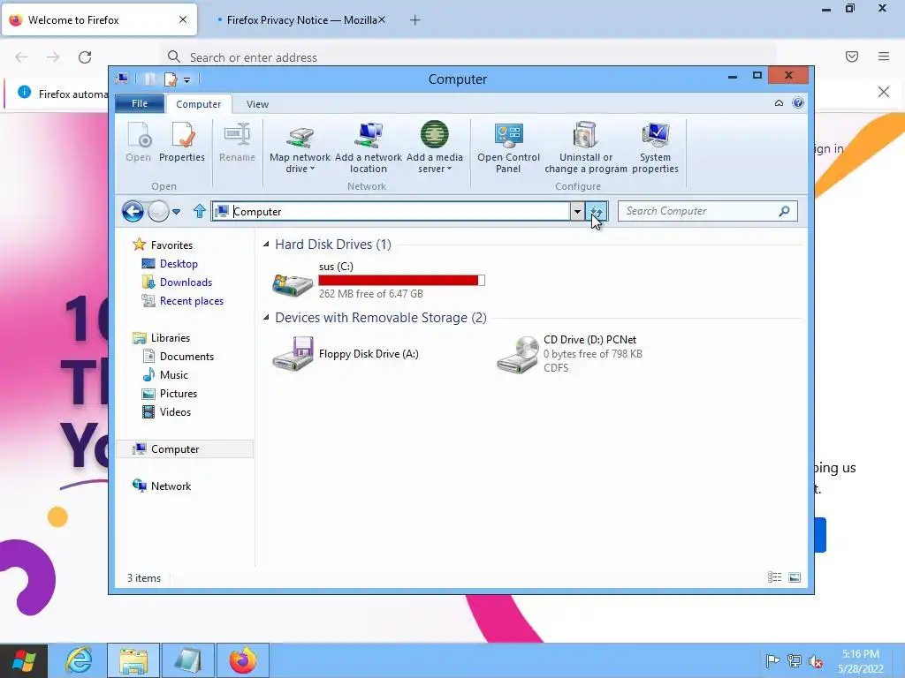Screen dimensions: 905x678
Task: Click the C: drive red usage bar
Action: coord(402,280)
